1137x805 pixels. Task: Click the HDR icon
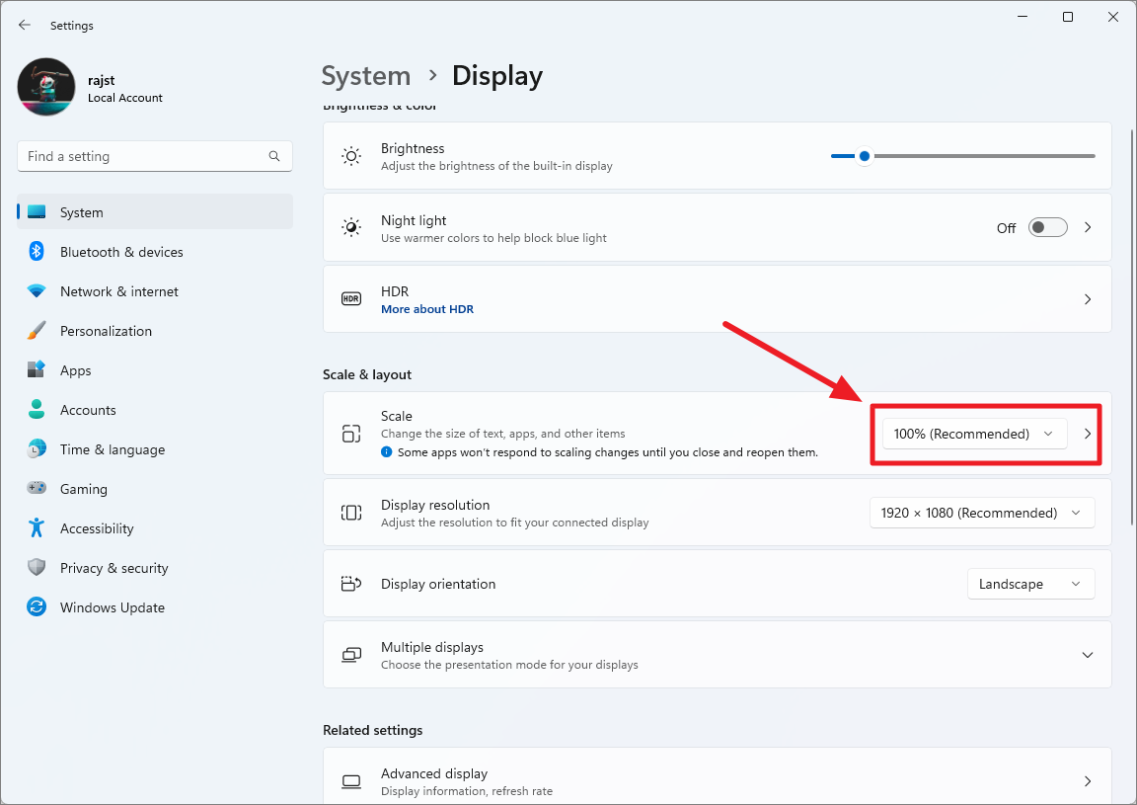351,297
